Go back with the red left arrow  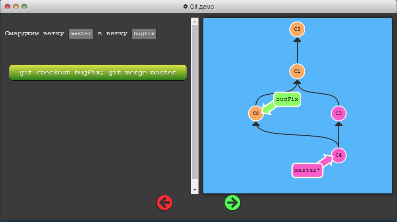tap(165, 203)
